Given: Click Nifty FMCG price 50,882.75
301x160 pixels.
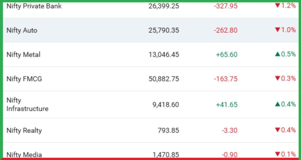Looking at the screenshot, I should pyautogui.click(x=164, y=79).
